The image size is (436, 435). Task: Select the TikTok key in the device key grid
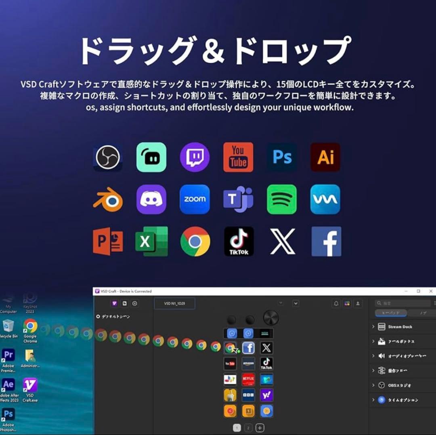266,364
